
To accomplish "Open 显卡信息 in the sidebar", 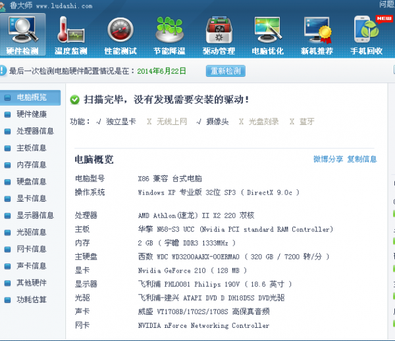I will coord(30,198).
